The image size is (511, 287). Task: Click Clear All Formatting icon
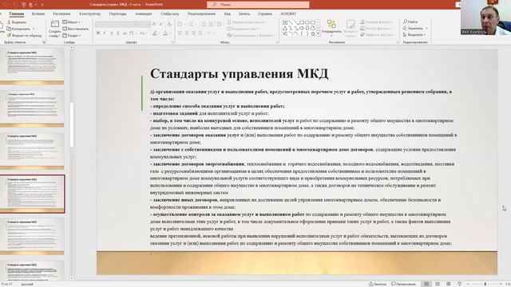pyautogui.click(x=169, y=24)
